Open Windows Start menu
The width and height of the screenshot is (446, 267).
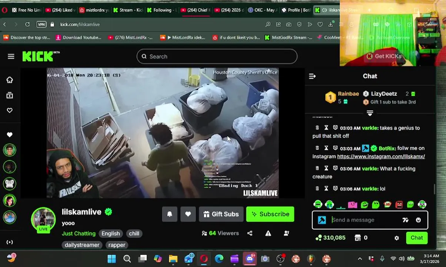[x=111, y=258]
